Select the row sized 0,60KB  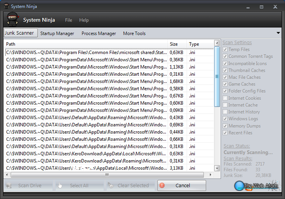[109, 103]
